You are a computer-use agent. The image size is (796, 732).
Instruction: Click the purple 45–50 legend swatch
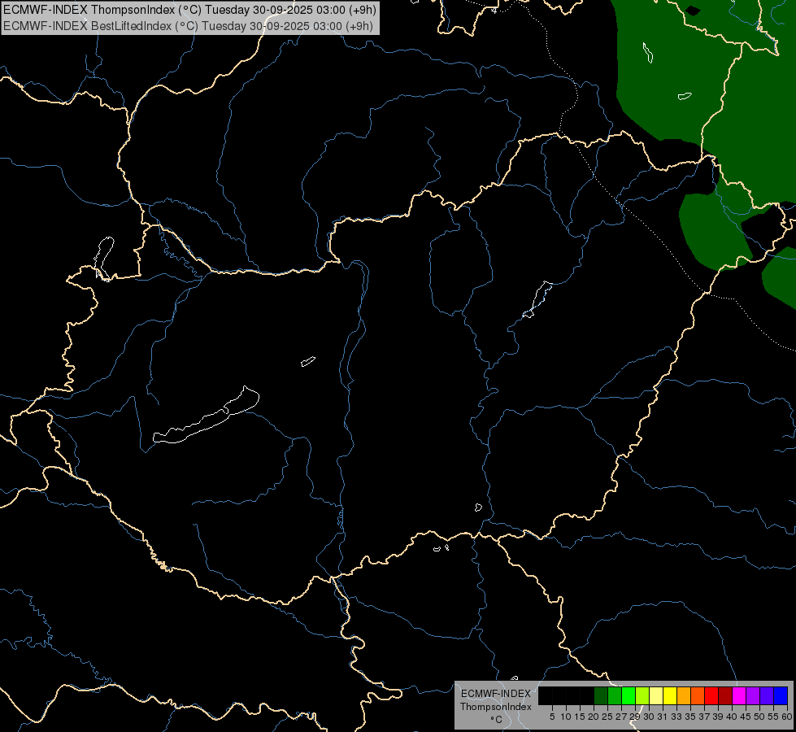pos(753,695)
